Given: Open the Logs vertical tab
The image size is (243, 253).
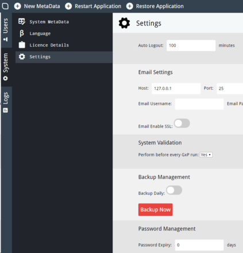Looking at the screenshot, I should pyautogui.click(x=6, y=103).
